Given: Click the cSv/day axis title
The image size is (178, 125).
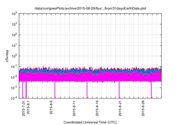Looking at the screenshot, I should point(7,56).
